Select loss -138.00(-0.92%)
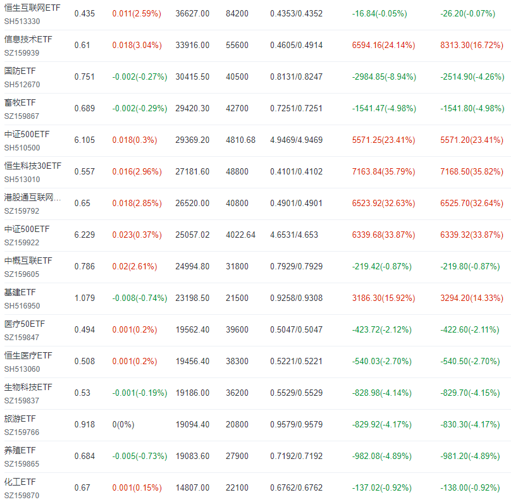511x502 pixels. point(471,487)
